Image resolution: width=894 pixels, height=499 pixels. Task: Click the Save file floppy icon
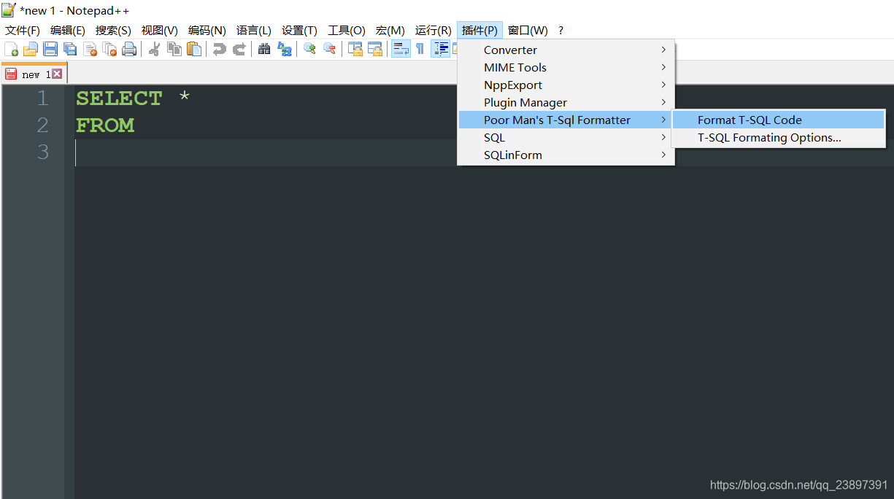50,49
